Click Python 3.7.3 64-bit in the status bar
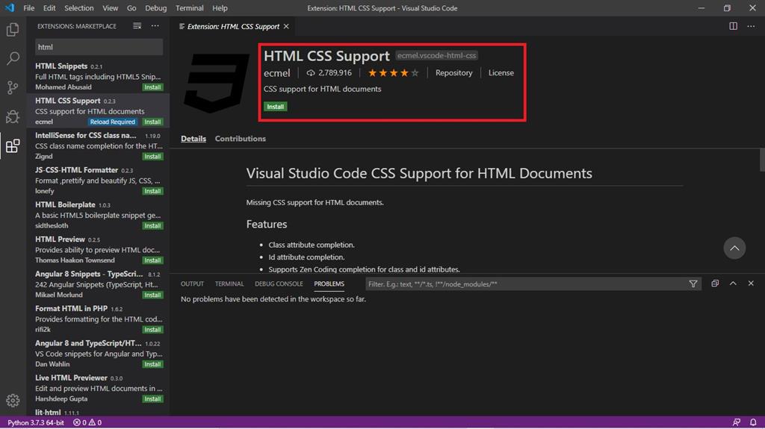 point(36,423)
